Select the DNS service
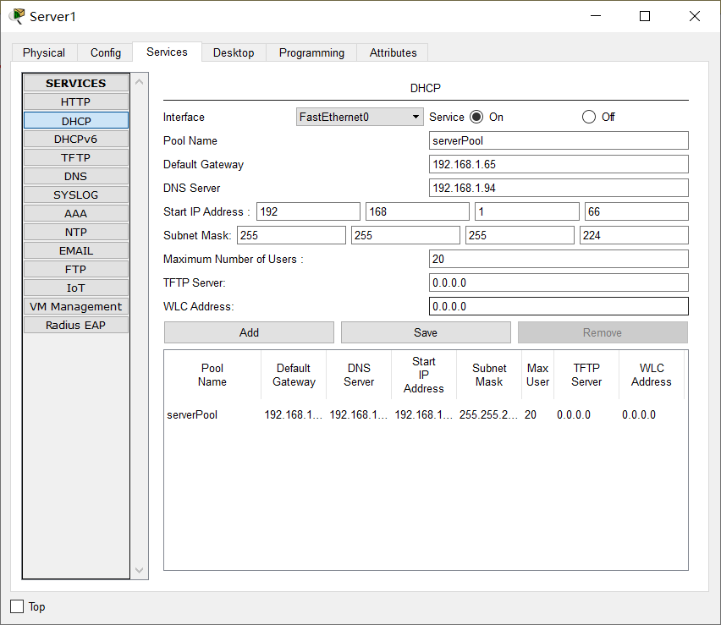The image size is (721, 625). (76, 176)
